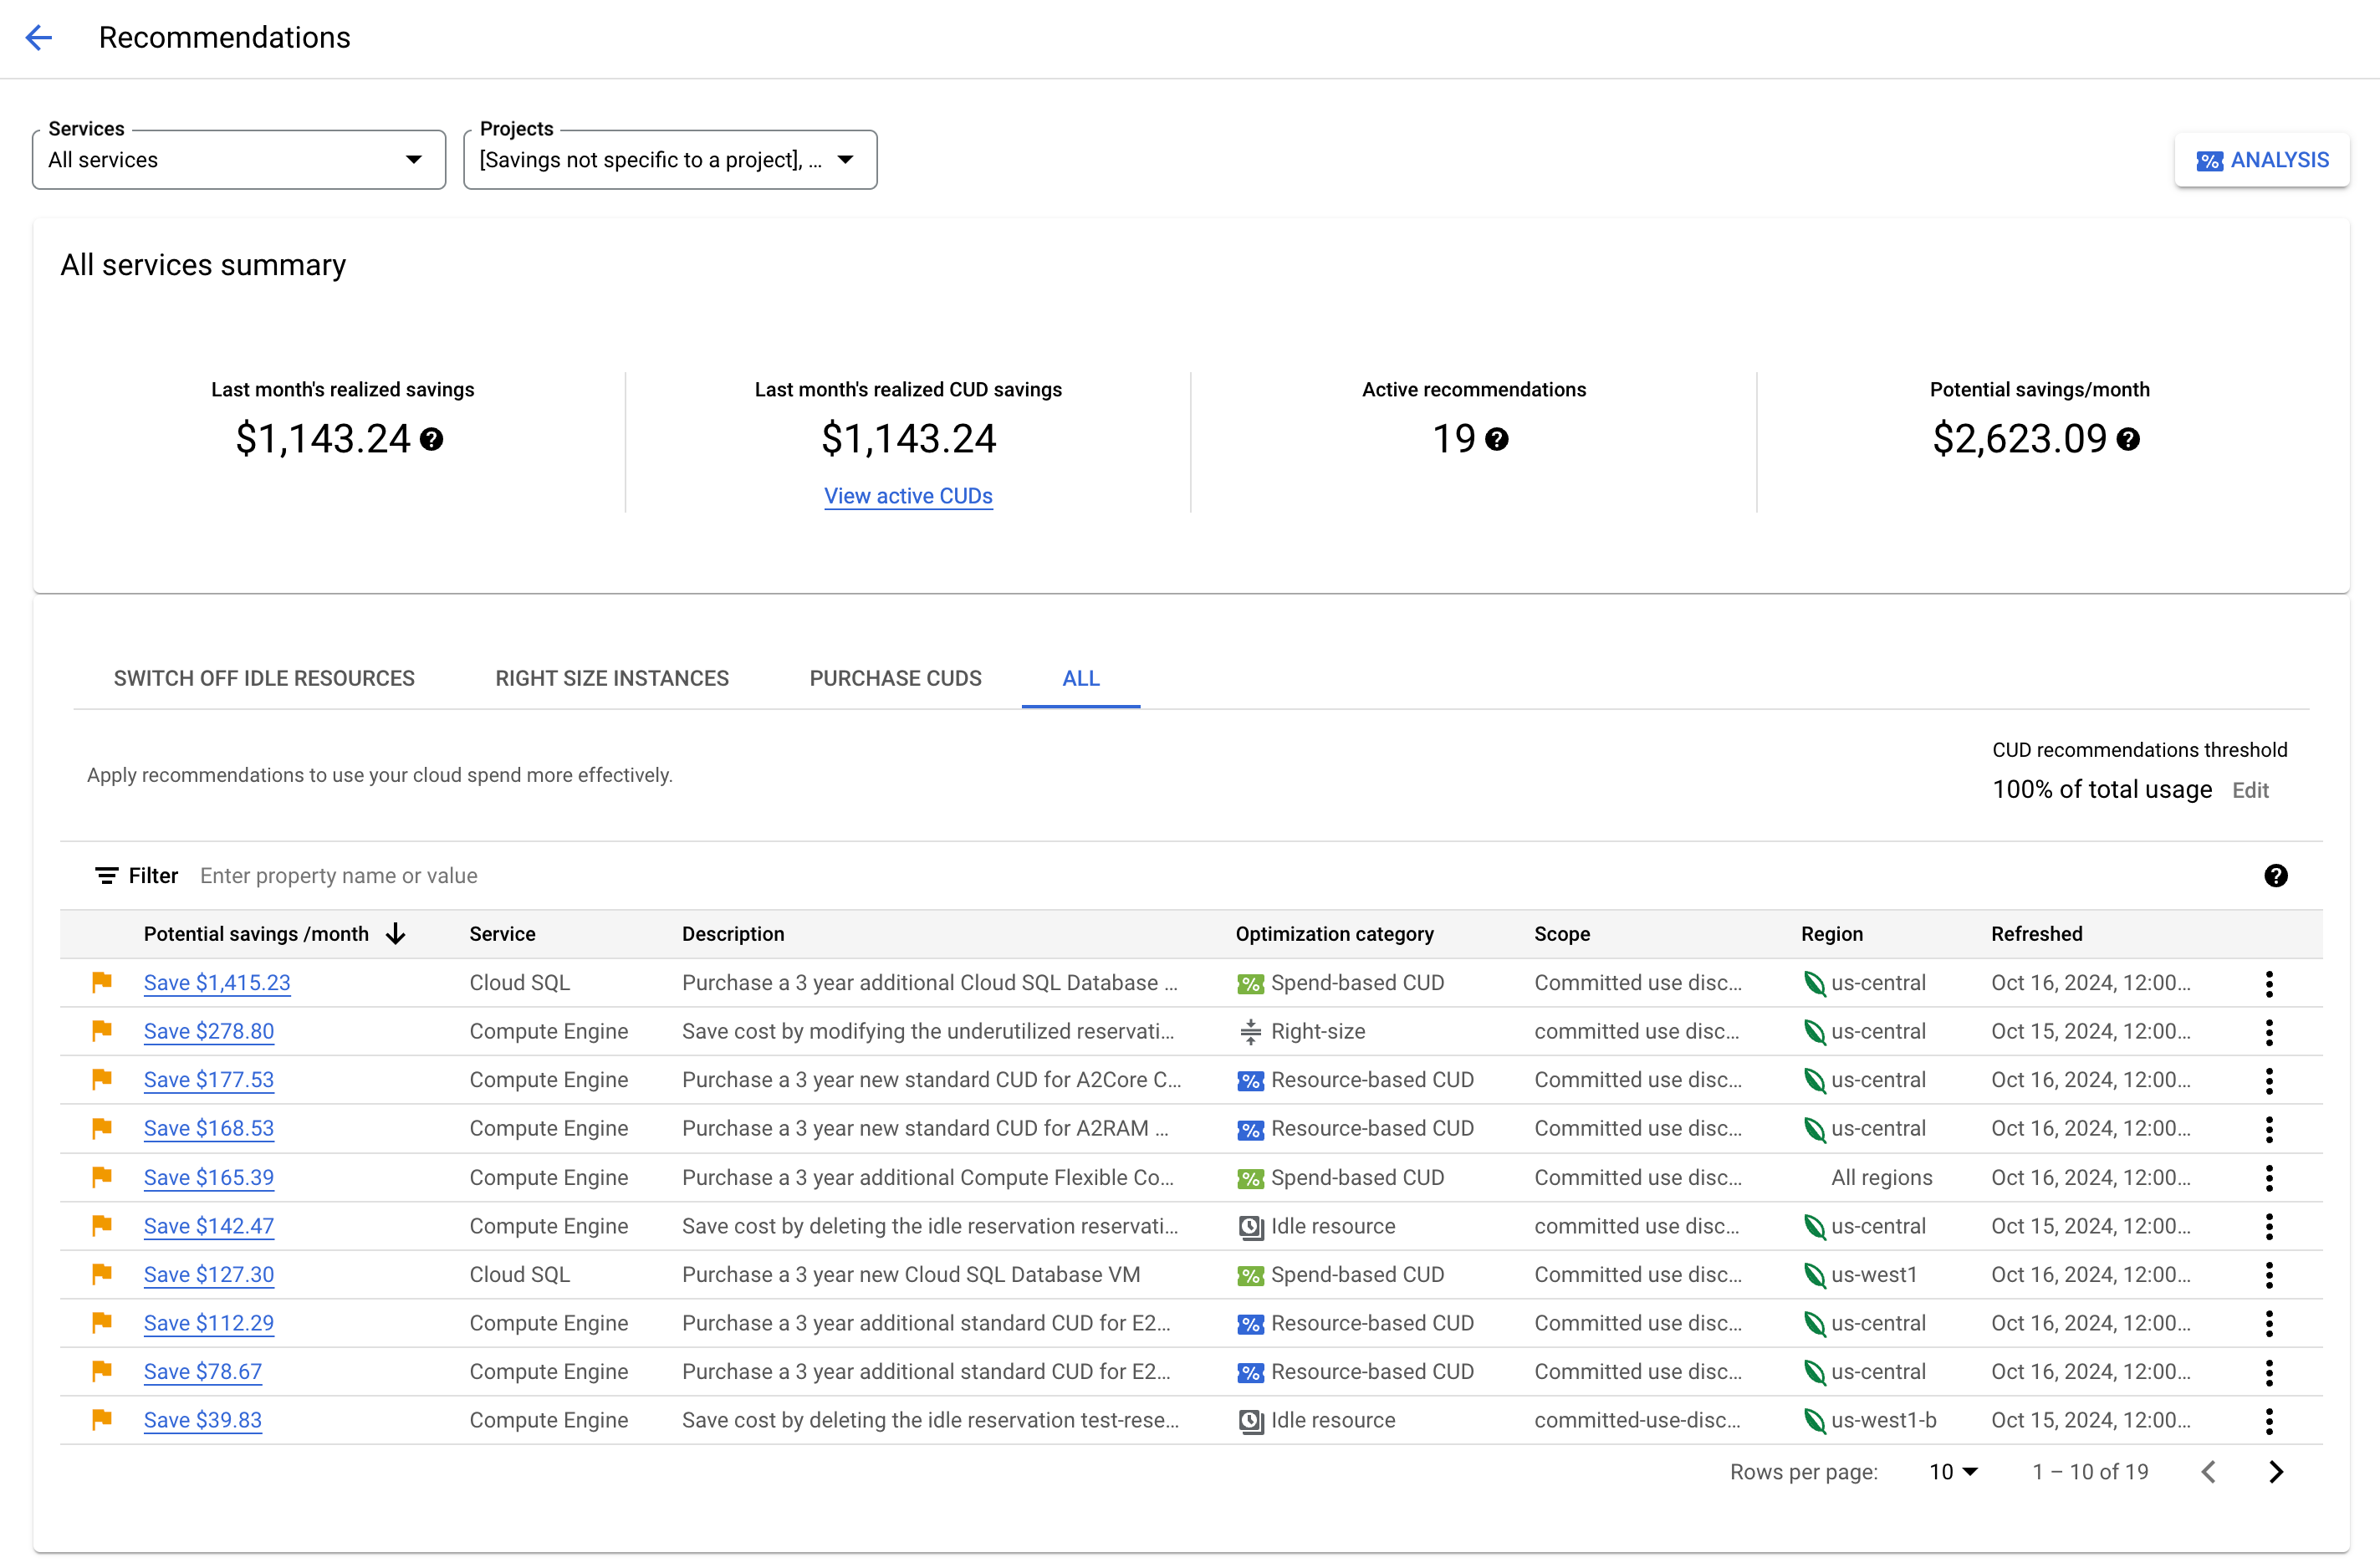The image size is (2380, 1568).
Task: Switch to the RIGHT SIZE INSTANCES tab
Action: tap(610, 679)
